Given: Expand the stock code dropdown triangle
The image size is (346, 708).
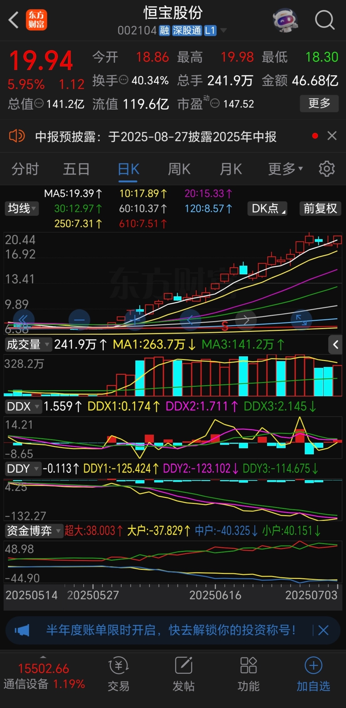Looking at the screenshot, I should tap(223, 30).
